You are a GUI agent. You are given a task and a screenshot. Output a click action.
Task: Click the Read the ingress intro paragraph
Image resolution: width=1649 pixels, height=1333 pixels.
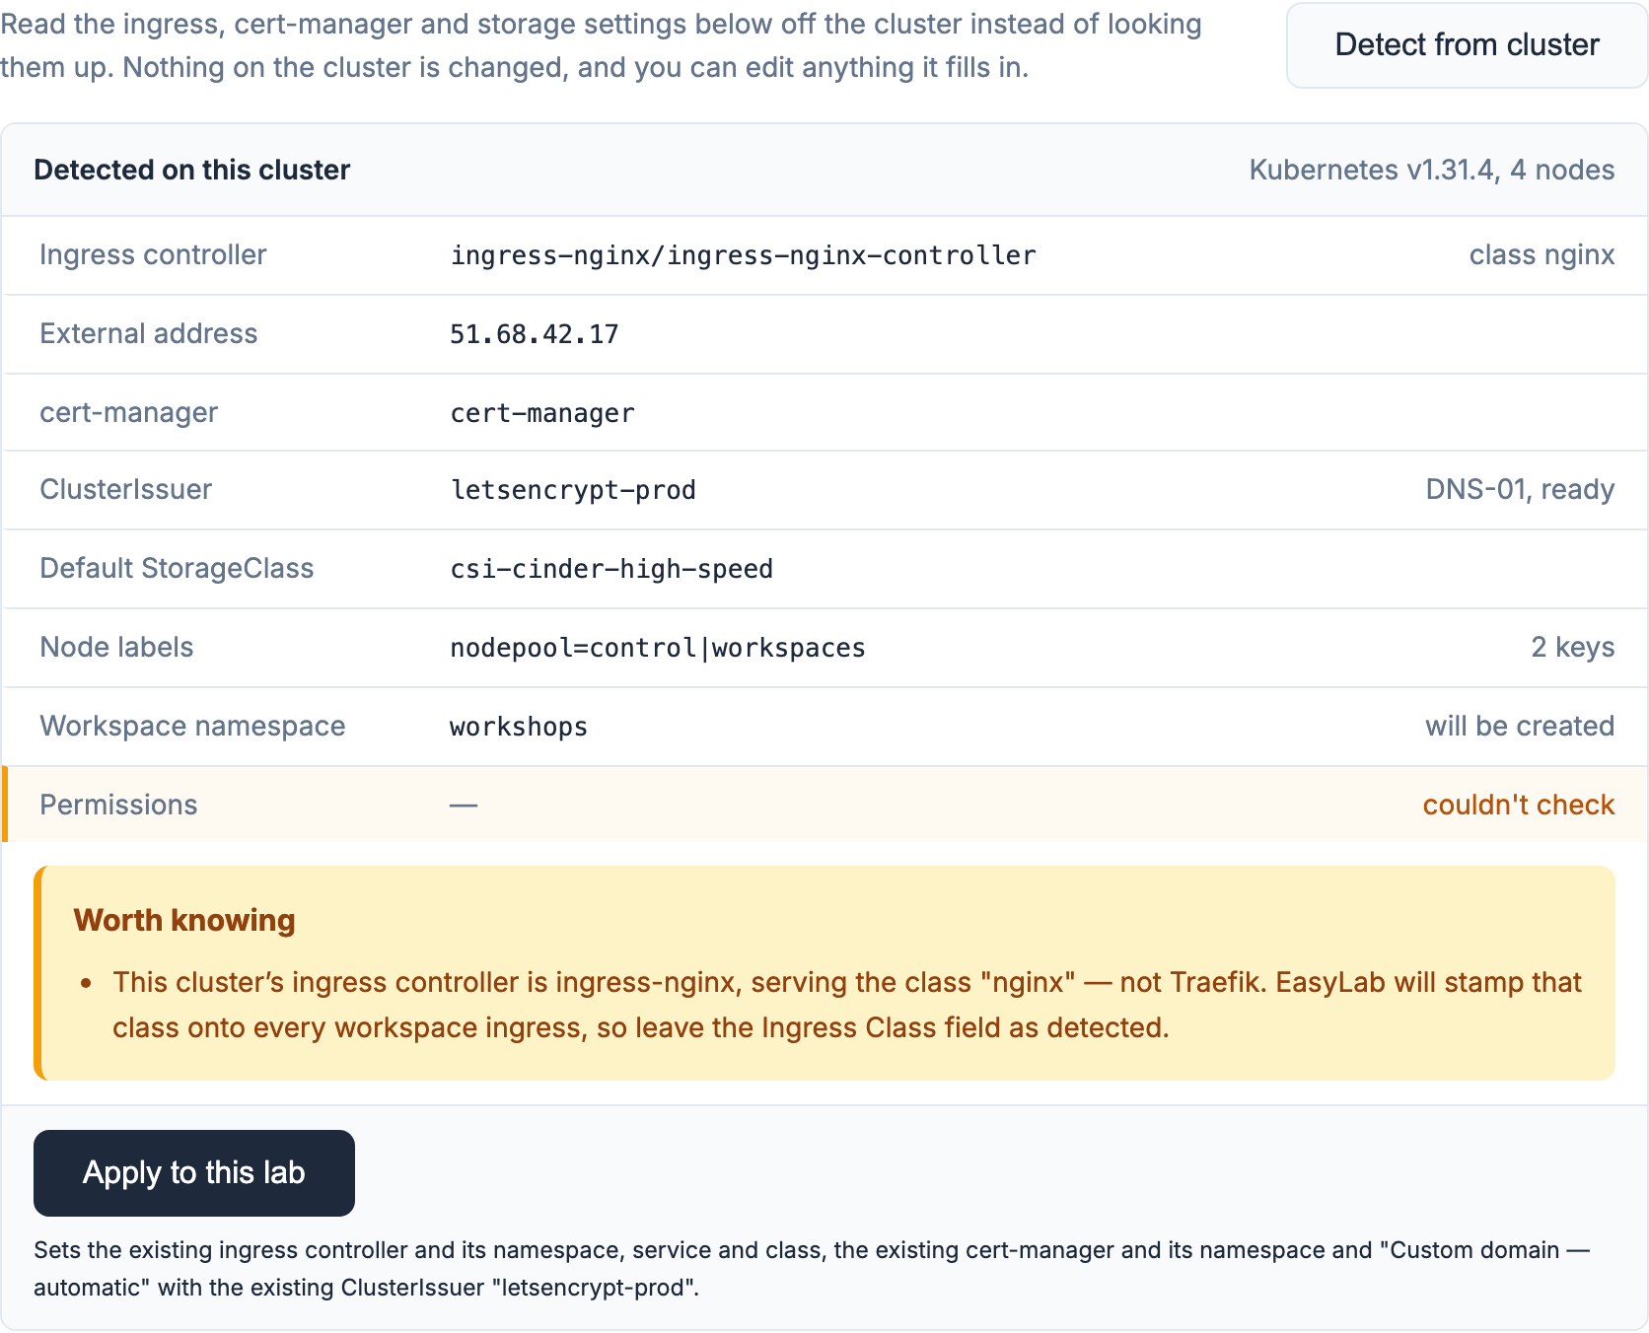coord(601,45)
